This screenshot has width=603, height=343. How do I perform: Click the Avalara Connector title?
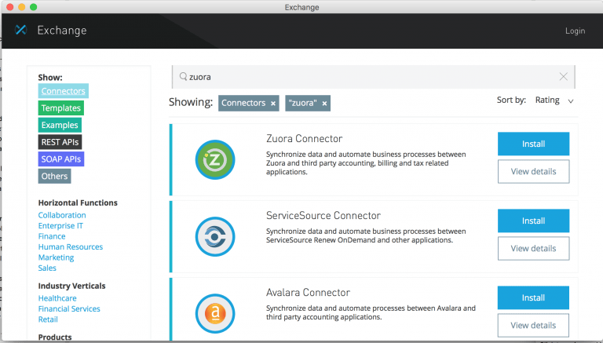click(x=308, y=293)
